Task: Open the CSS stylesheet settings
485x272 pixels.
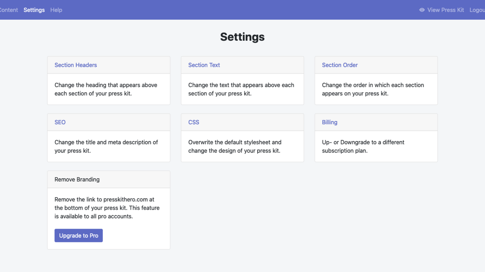Action: pos(193,122)
